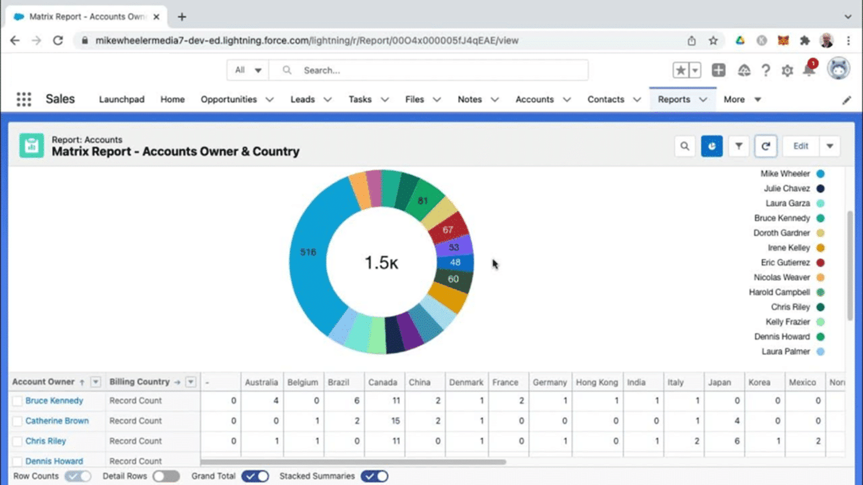
Task: Disable the Row Counts toggle
Action: pyautogui.click(x=78, y=476)
